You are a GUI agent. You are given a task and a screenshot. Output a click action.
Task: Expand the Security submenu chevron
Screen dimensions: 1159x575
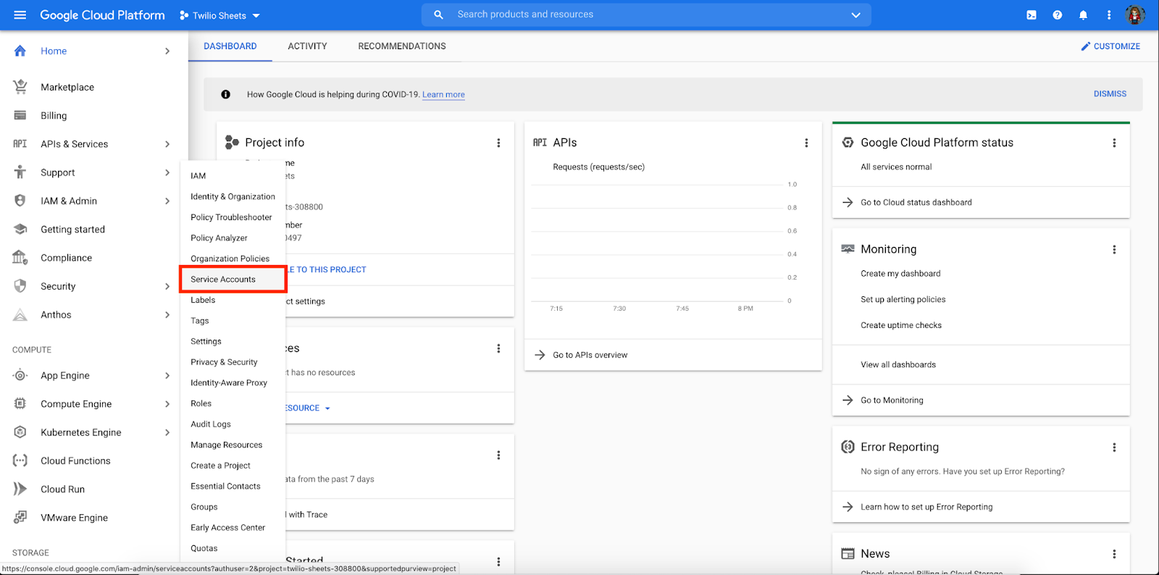coord(167,286)
